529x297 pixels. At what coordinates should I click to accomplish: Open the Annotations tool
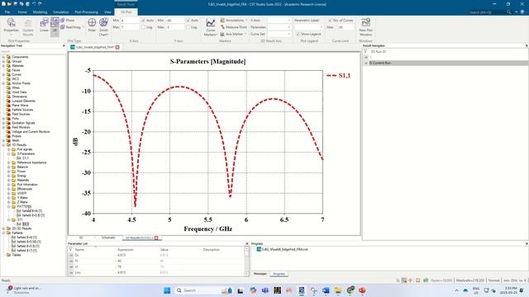(233, 20)
